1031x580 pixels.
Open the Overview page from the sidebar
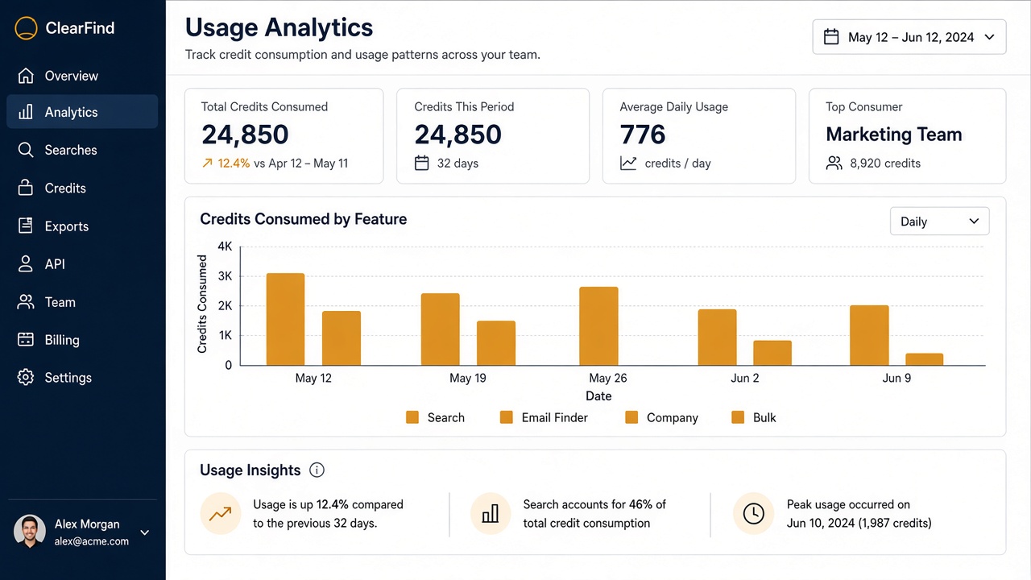tap(82, 76)
